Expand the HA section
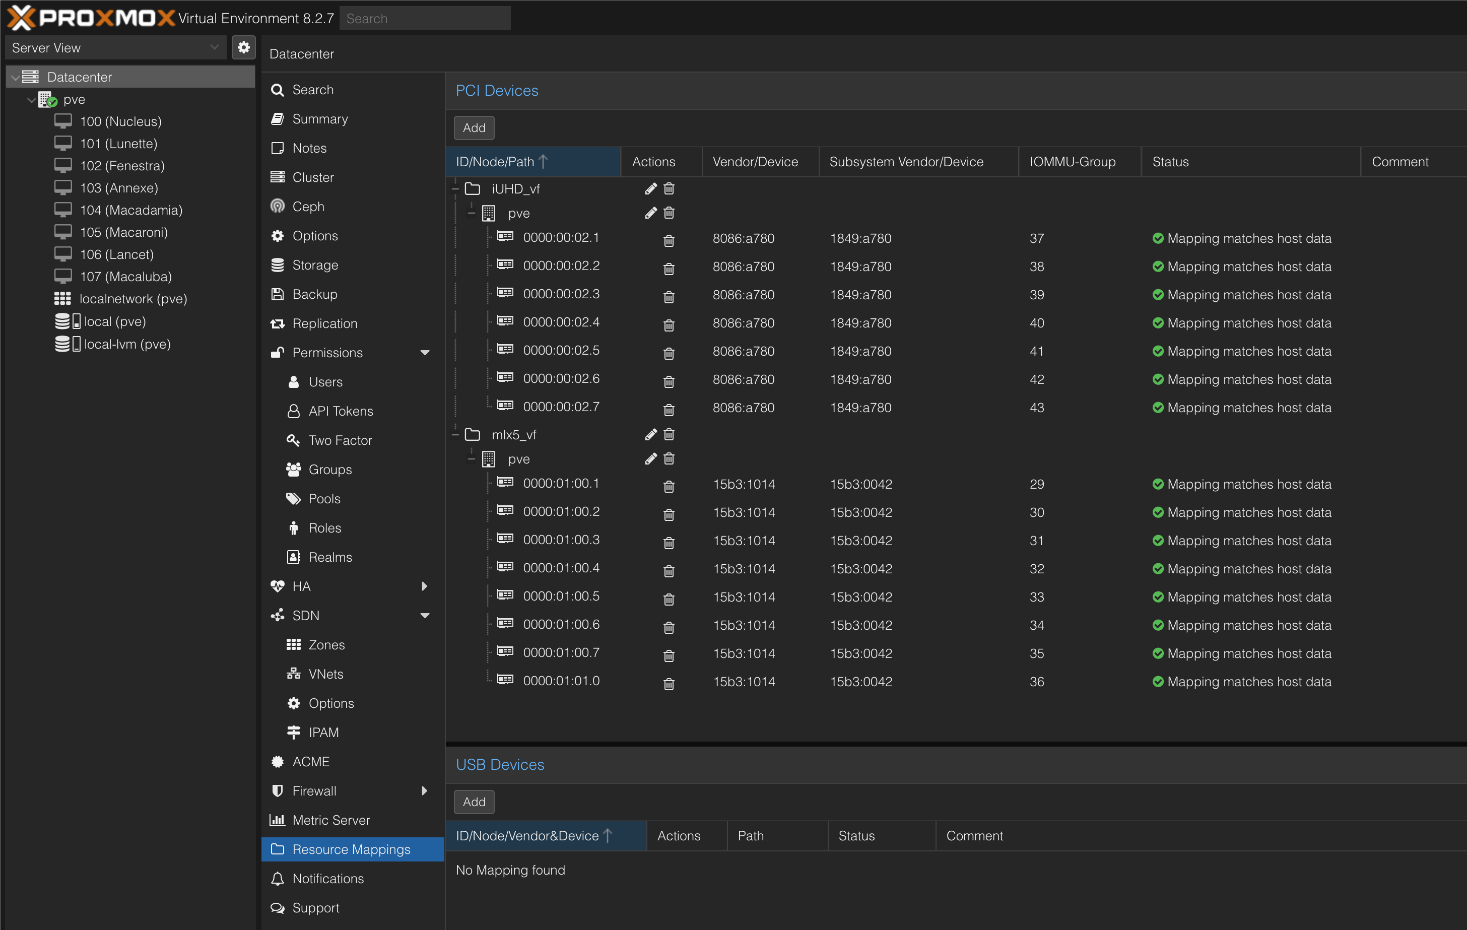 425,586
